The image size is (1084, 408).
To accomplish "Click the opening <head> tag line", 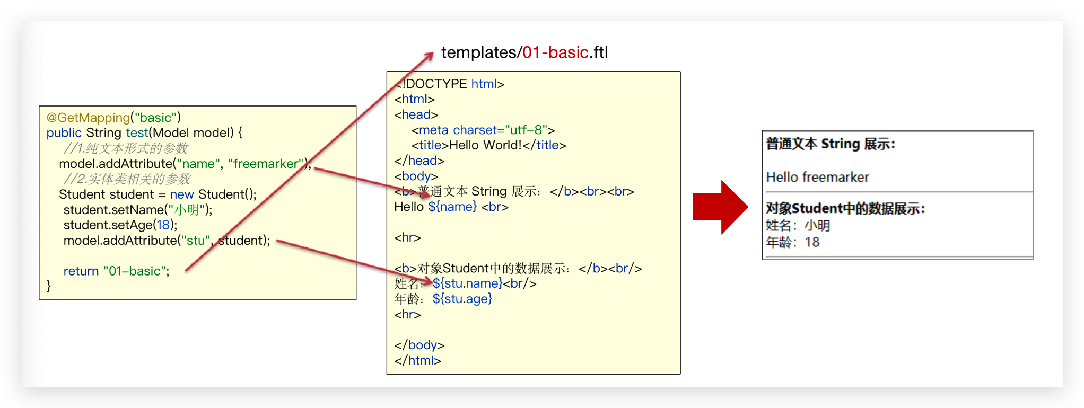I will (x=416, y=114).
